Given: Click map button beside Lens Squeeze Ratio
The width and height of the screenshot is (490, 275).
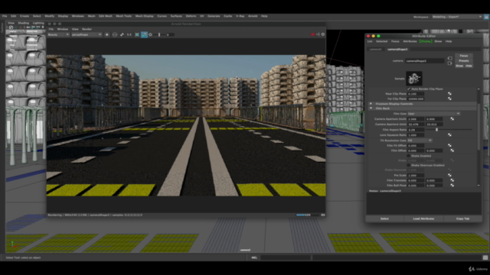Looking at the screenshot, I should tap(449, 134).
